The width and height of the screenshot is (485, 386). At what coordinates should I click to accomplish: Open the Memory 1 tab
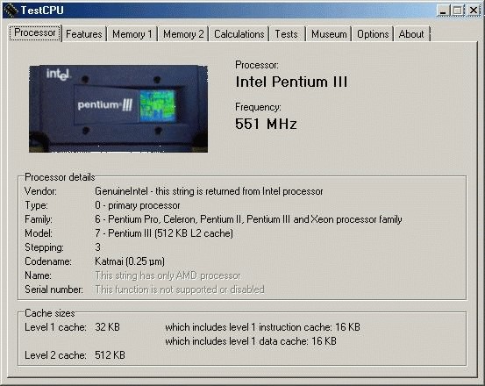coord(132,34)
